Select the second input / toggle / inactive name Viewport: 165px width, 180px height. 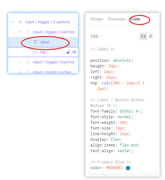tap(54, 62)
